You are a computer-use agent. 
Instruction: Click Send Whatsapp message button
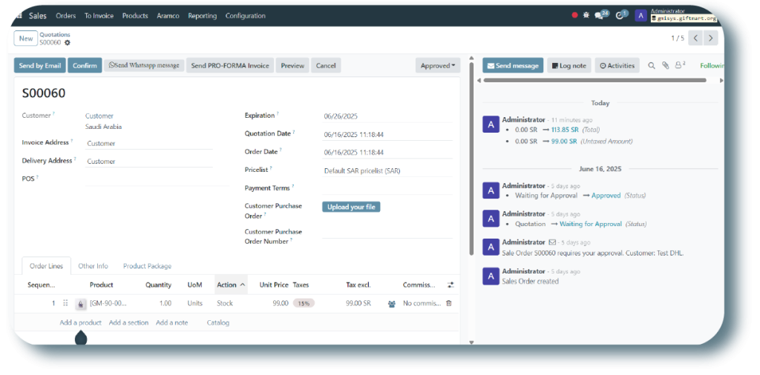(x=144, y=65)
